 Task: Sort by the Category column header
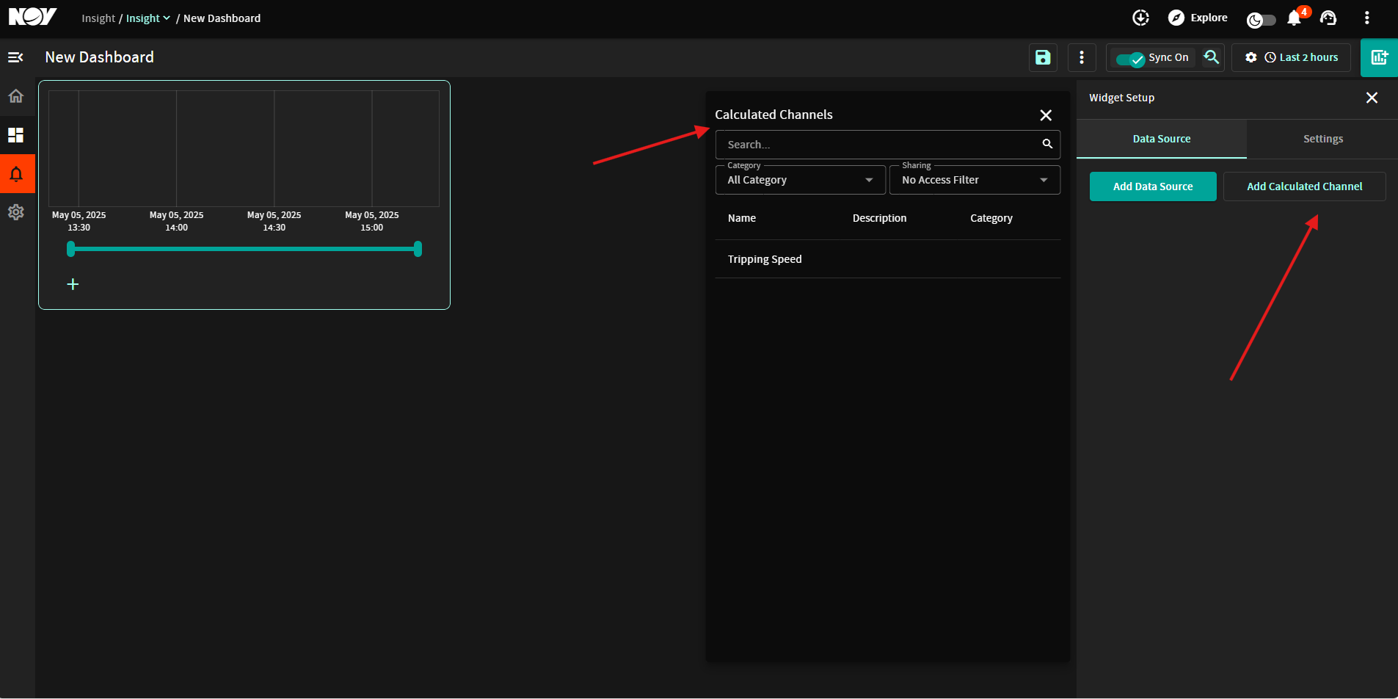pyautogui.click(x=991, y=218)
